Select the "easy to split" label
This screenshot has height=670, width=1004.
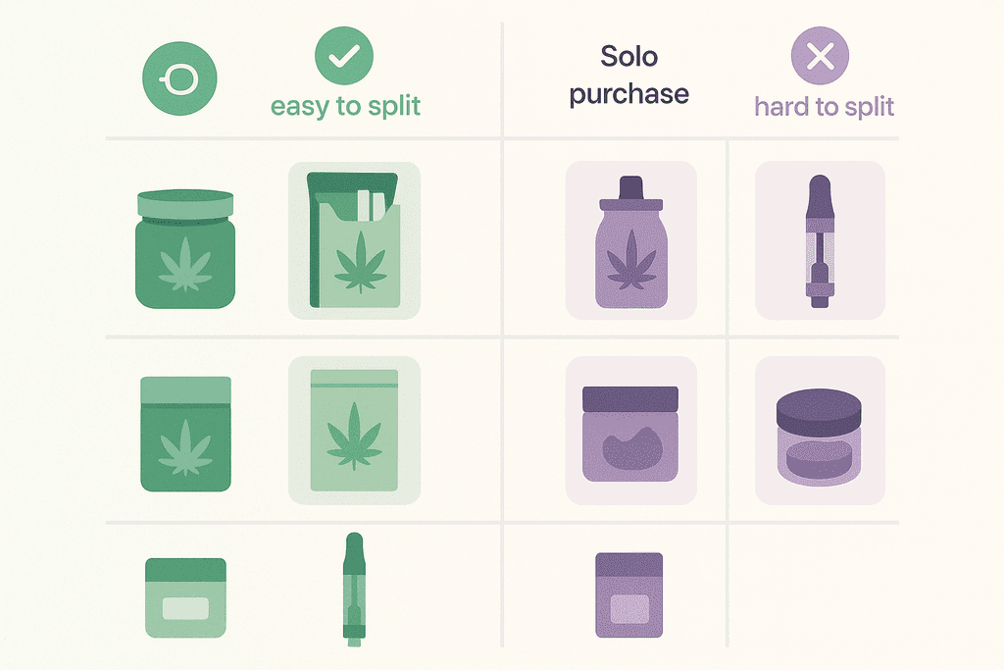345,105
